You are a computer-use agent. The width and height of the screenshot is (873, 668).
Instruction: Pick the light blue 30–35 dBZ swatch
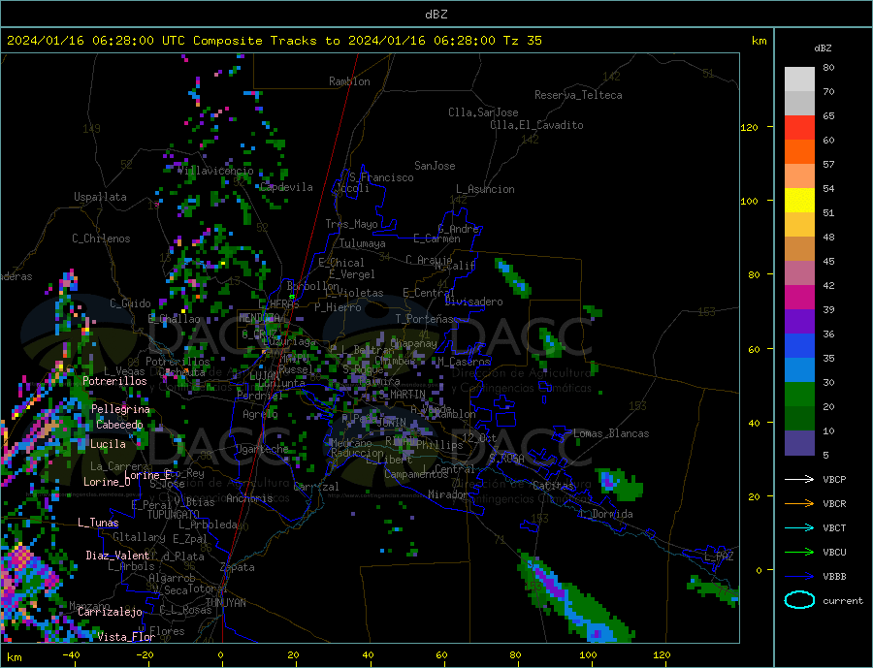point(799,370)
